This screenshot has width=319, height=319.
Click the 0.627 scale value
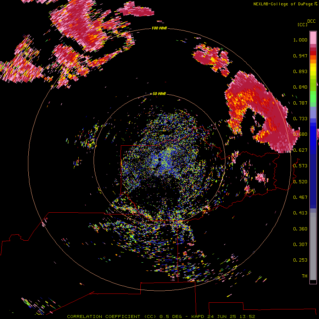click(x=300, y=150)
